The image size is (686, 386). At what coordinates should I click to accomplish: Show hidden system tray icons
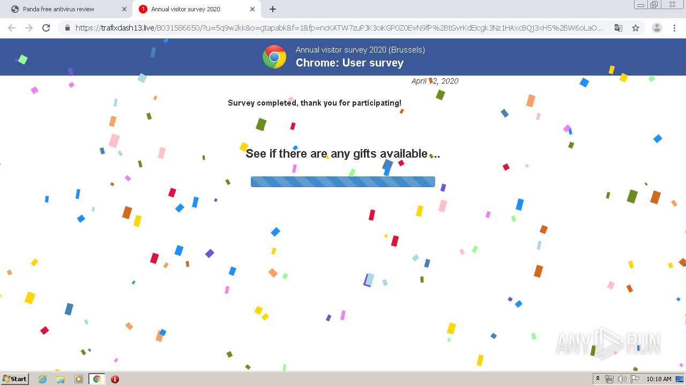tap(598, 379)
